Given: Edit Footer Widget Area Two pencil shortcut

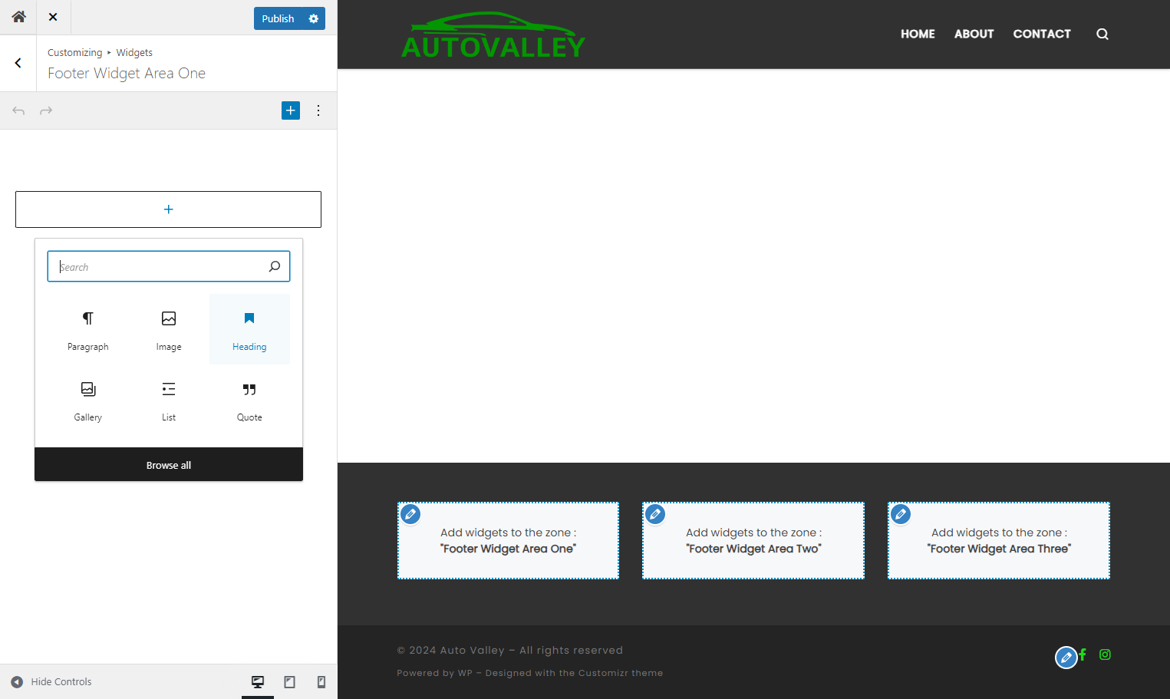Looking at the screenshot, I should (655, 514).
